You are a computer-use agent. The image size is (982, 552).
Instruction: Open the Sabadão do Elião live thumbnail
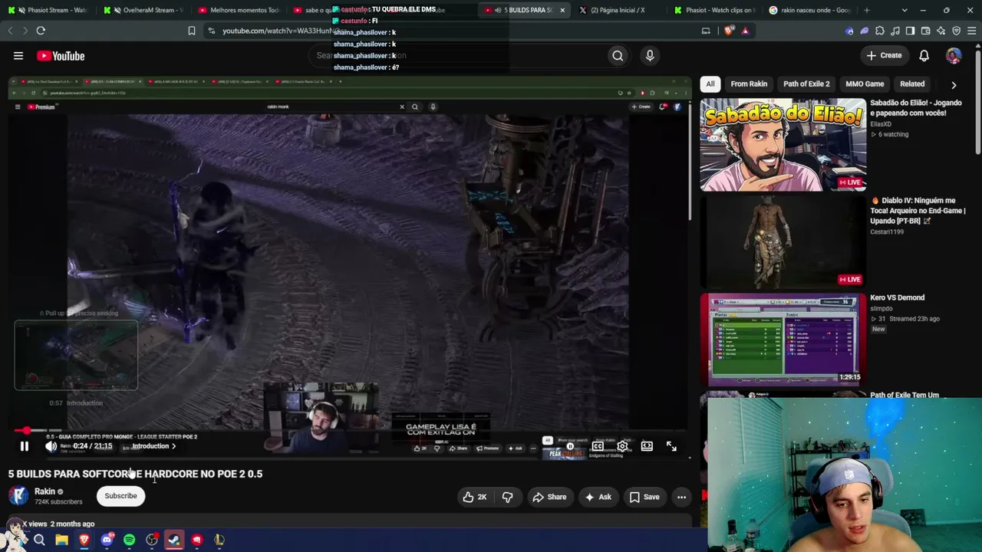(783, 145)
